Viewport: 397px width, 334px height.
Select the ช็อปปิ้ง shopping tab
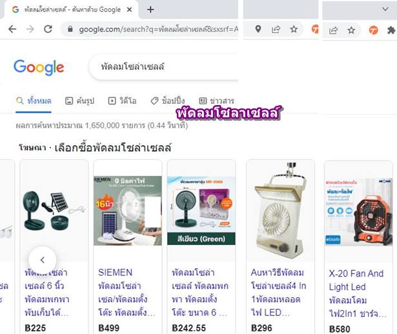pyautogui.click(x=168, y=101)
